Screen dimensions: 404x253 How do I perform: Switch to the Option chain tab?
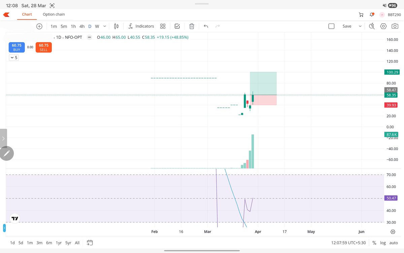click(54, 14)
